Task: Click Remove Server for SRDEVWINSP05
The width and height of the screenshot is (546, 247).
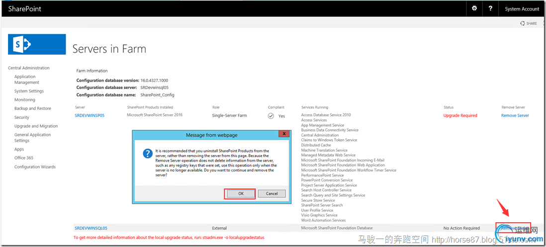Action: 515,115
